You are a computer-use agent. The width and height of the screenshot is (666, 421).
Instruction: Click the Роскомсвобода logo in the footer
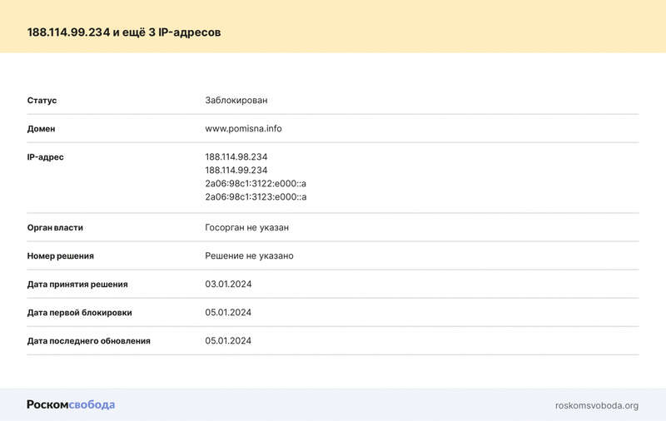(x=71, y=404)
